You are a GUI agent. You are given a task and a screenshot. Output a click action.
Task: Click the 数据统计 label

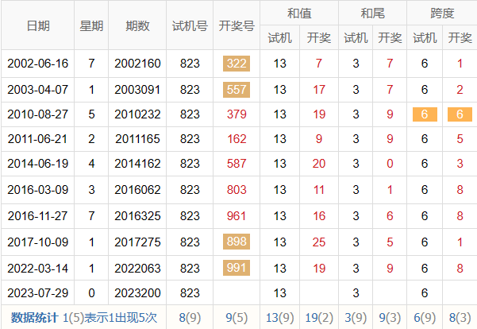33,318
